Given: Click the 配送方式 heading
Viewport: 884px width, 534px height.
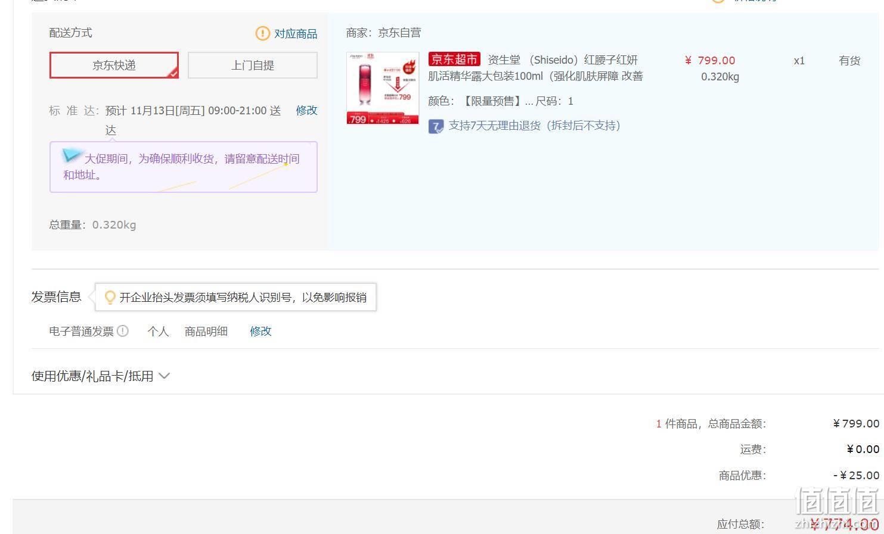Looking at the screenshot, I should tap(70, 33).
